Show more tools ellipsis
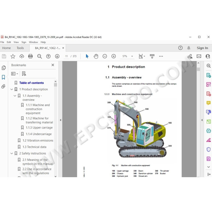 click(161, 56)
